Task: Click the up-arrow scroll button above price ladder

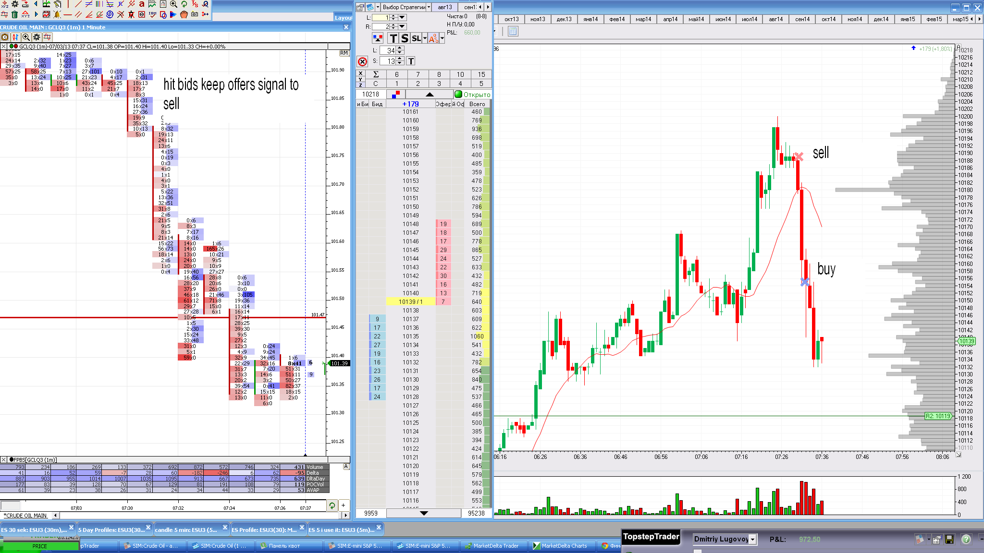Action: point(430,95)
